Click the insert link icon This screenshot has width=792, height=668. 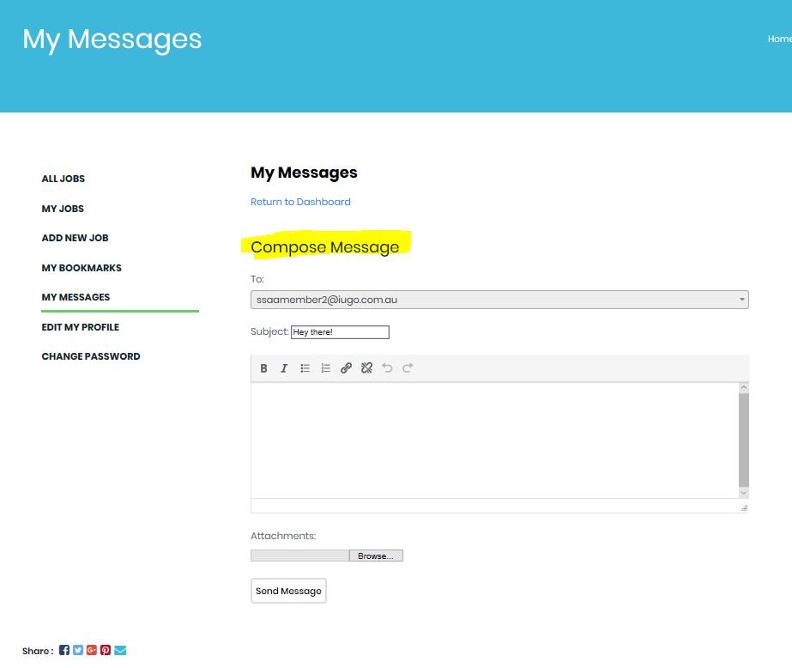(346, 368)
